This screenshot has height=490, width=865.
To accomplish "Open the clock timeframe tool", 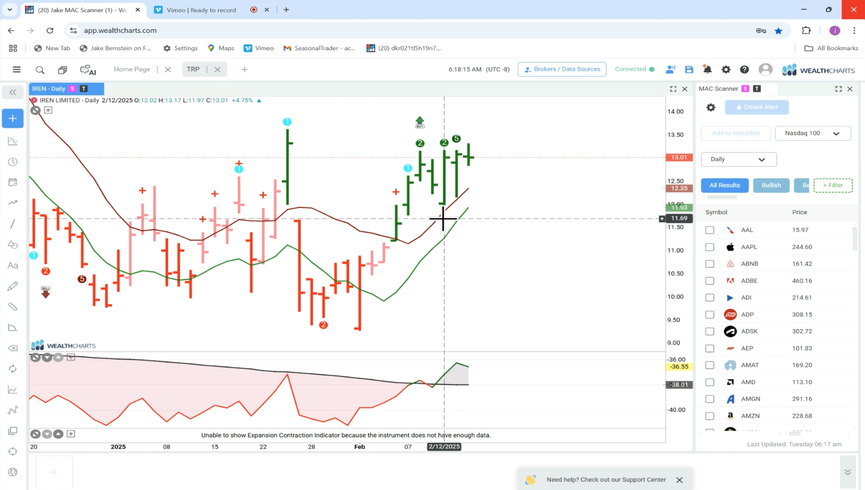I will coord(13,162).
